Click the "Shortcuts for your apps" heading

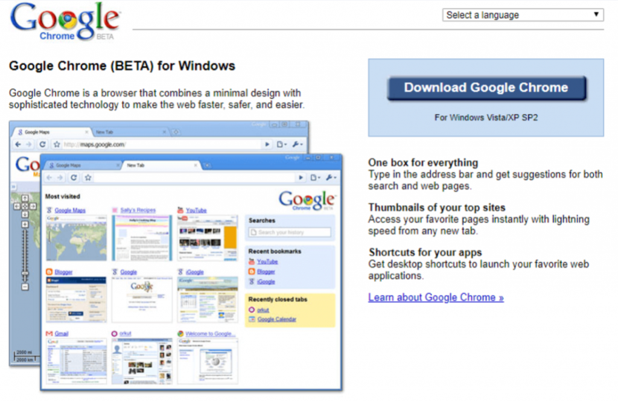[425, 252]
